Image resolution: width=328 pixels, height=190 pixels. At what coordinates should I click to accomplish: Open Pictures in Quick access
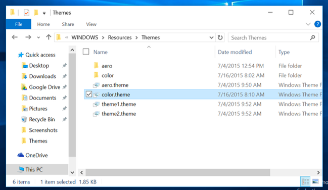pos(38,109)
